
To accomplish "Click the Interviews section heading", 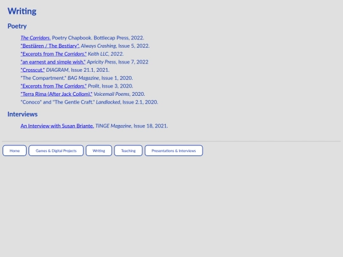I will [22, 114].
